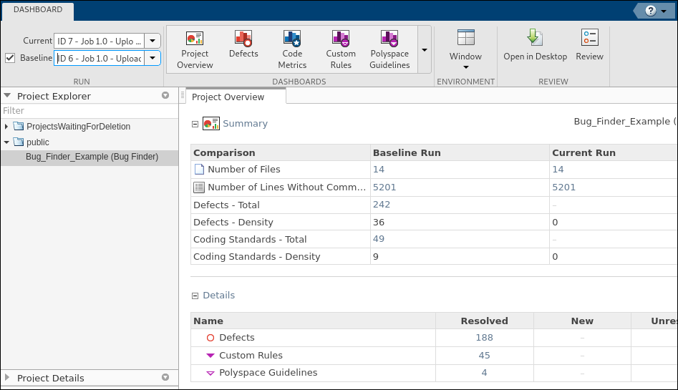Screen dimensions: 678x390
Task: Uncheck the Baseline checkbox
Action: 10,58
